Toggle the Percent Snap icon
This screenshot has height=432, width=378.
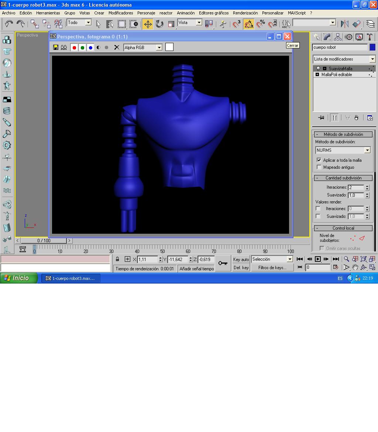pos(260,24)
